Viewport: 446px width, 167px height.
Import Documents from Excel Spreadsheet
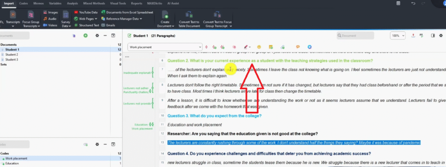127,13
